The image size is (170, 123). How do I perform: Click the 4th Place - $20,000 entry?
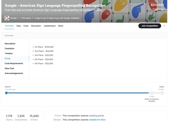(44, 59)
